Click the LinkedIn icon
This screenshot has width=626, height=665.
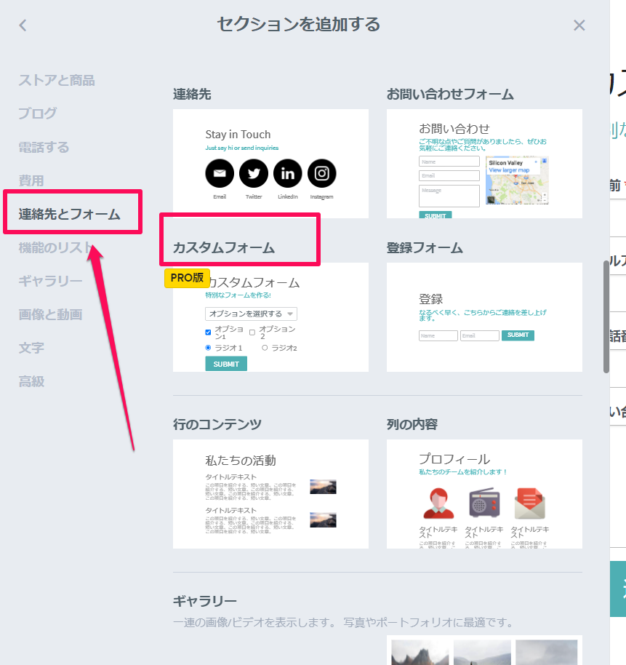point(288,173)
